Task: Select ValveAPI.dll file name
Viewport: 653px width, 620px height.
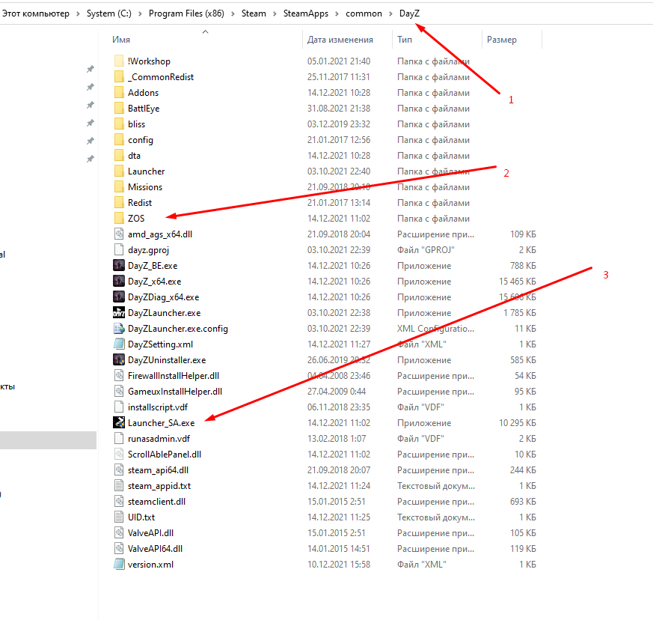Action: click(151, 533)
